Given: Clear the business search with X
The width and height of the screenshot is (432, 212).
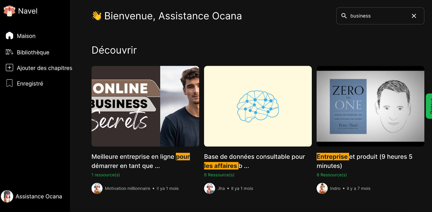Looking at the screenshot, I should (414, 16).
